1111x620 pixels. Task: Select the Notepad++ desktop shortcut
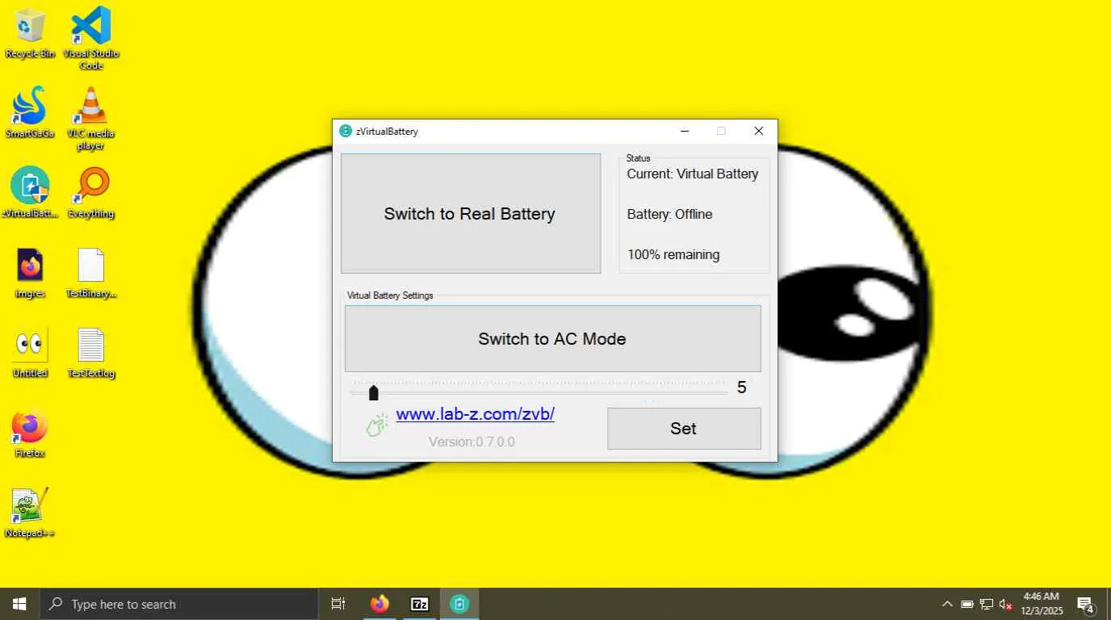[30, 513]
